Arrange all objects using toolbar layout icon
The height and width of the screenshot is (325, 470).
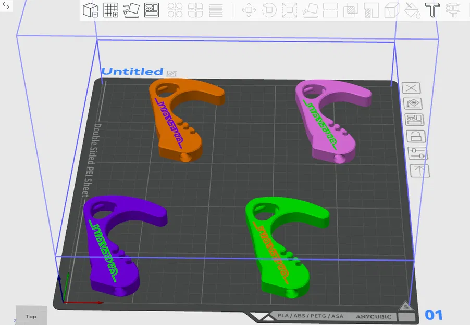coord(152,10)
